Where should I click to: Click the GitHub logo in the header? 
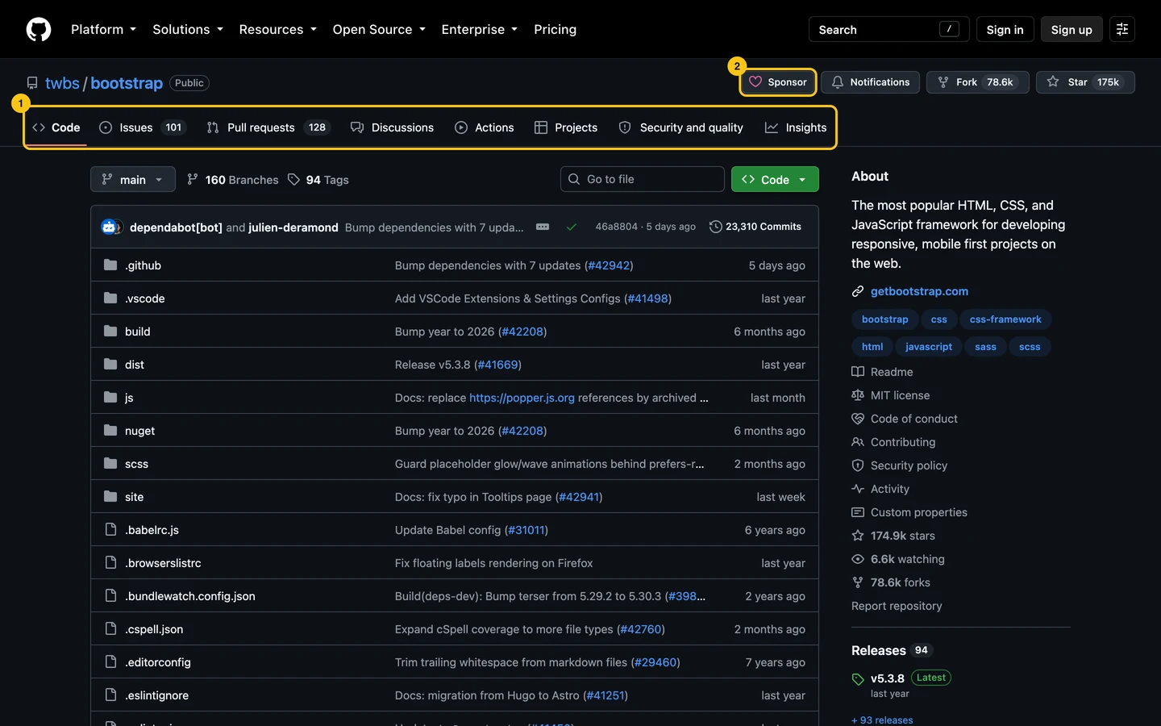point(39,29)
